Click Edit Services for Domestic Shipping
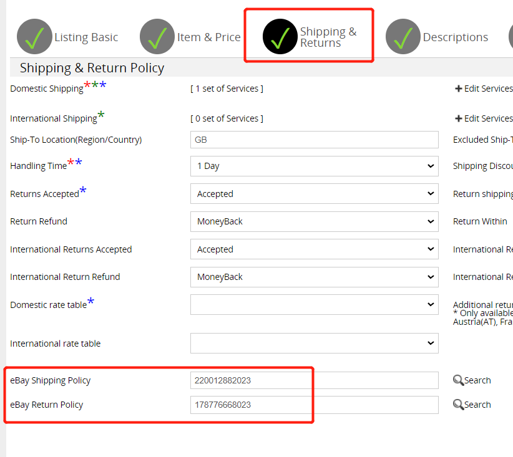The width and height of the screenshot is (513, 457). click(488, 89)
